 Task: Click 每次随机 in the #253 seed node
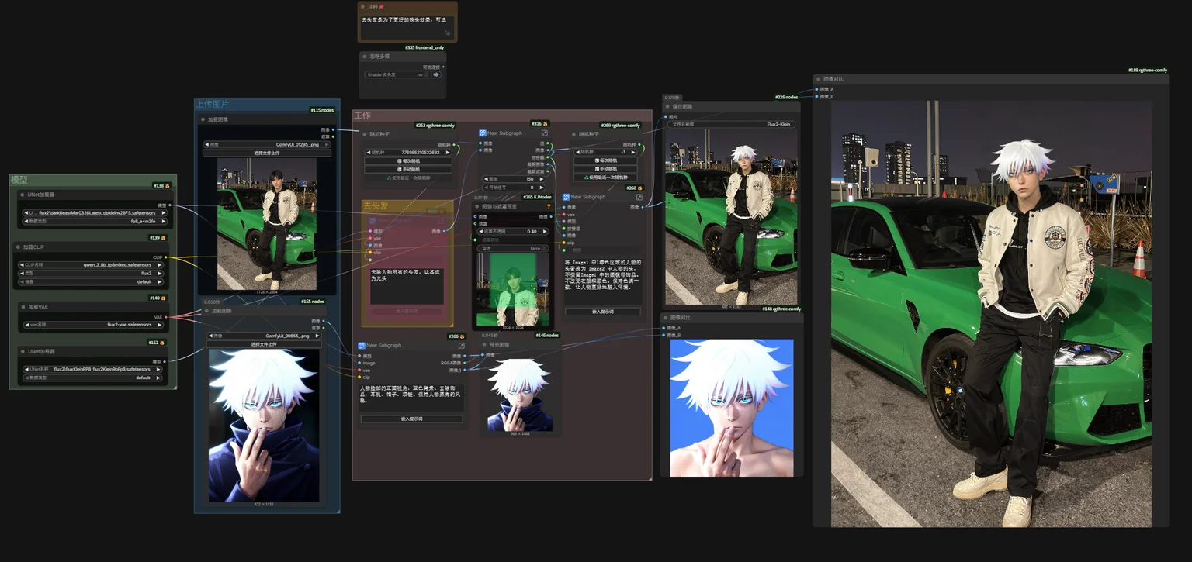point(409,161)
